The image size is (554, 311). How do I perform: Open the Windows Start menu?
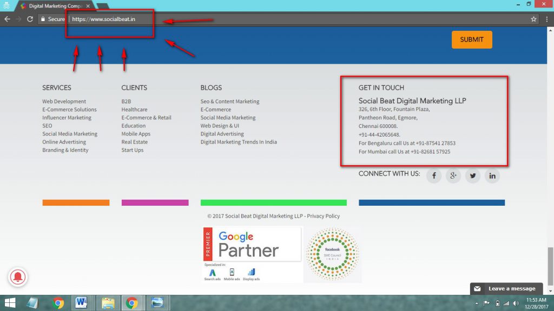click(10, 303)
